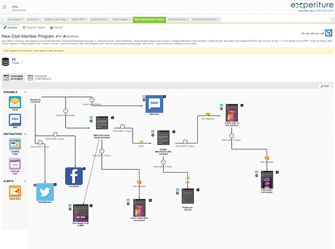Open the Thank you Survey thumbnail
The width and height of the screenshot is (335, 249).
coord(188,196)
